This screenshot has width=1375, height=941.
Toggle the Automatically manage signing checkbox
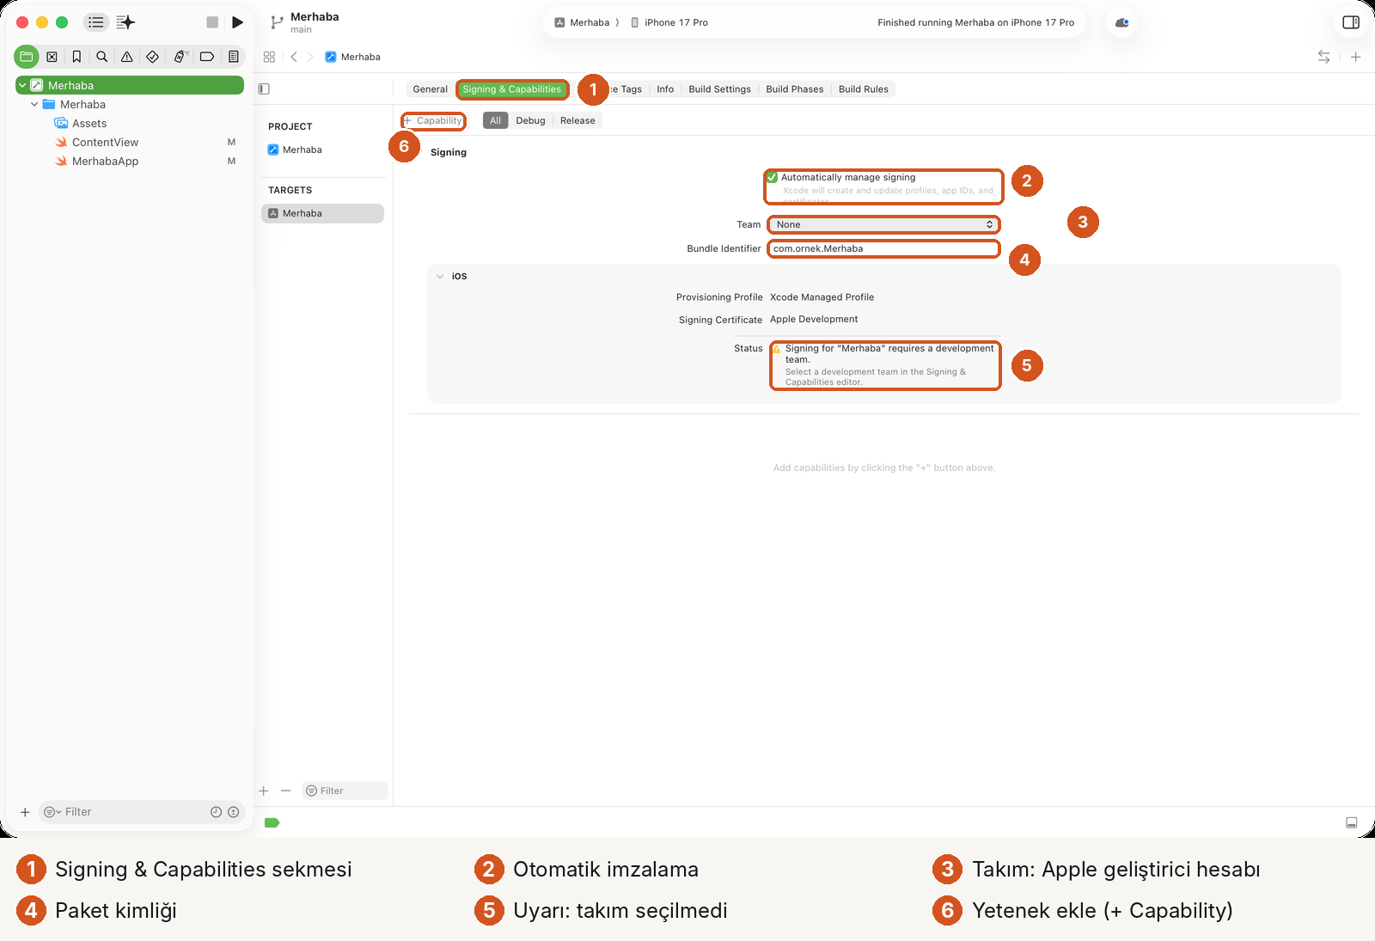pos(773,177)
